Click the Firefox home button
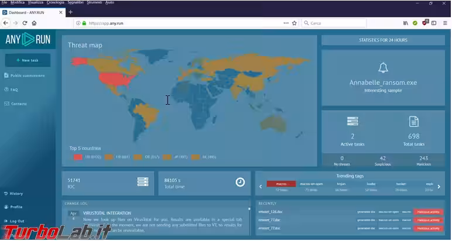The image size is (452, 241). point(34,23)
